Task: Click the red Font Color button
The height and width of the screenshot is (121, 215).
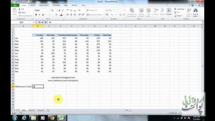Action: pyautogui.click(x=61, y=15)
